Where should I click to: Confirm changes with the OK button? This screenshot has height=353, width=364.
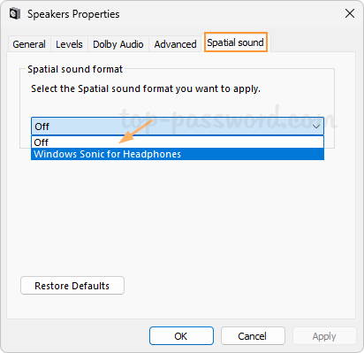pos(181,336)
